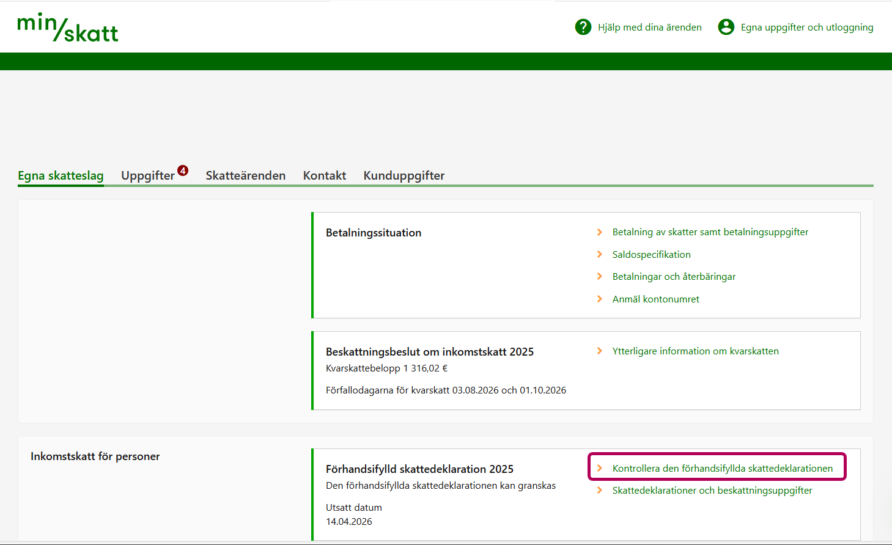The width and height of the screenshot is (892, 545).
Task: Click the Anmäl kontonumret link
Action: click(x=655, y=299)
